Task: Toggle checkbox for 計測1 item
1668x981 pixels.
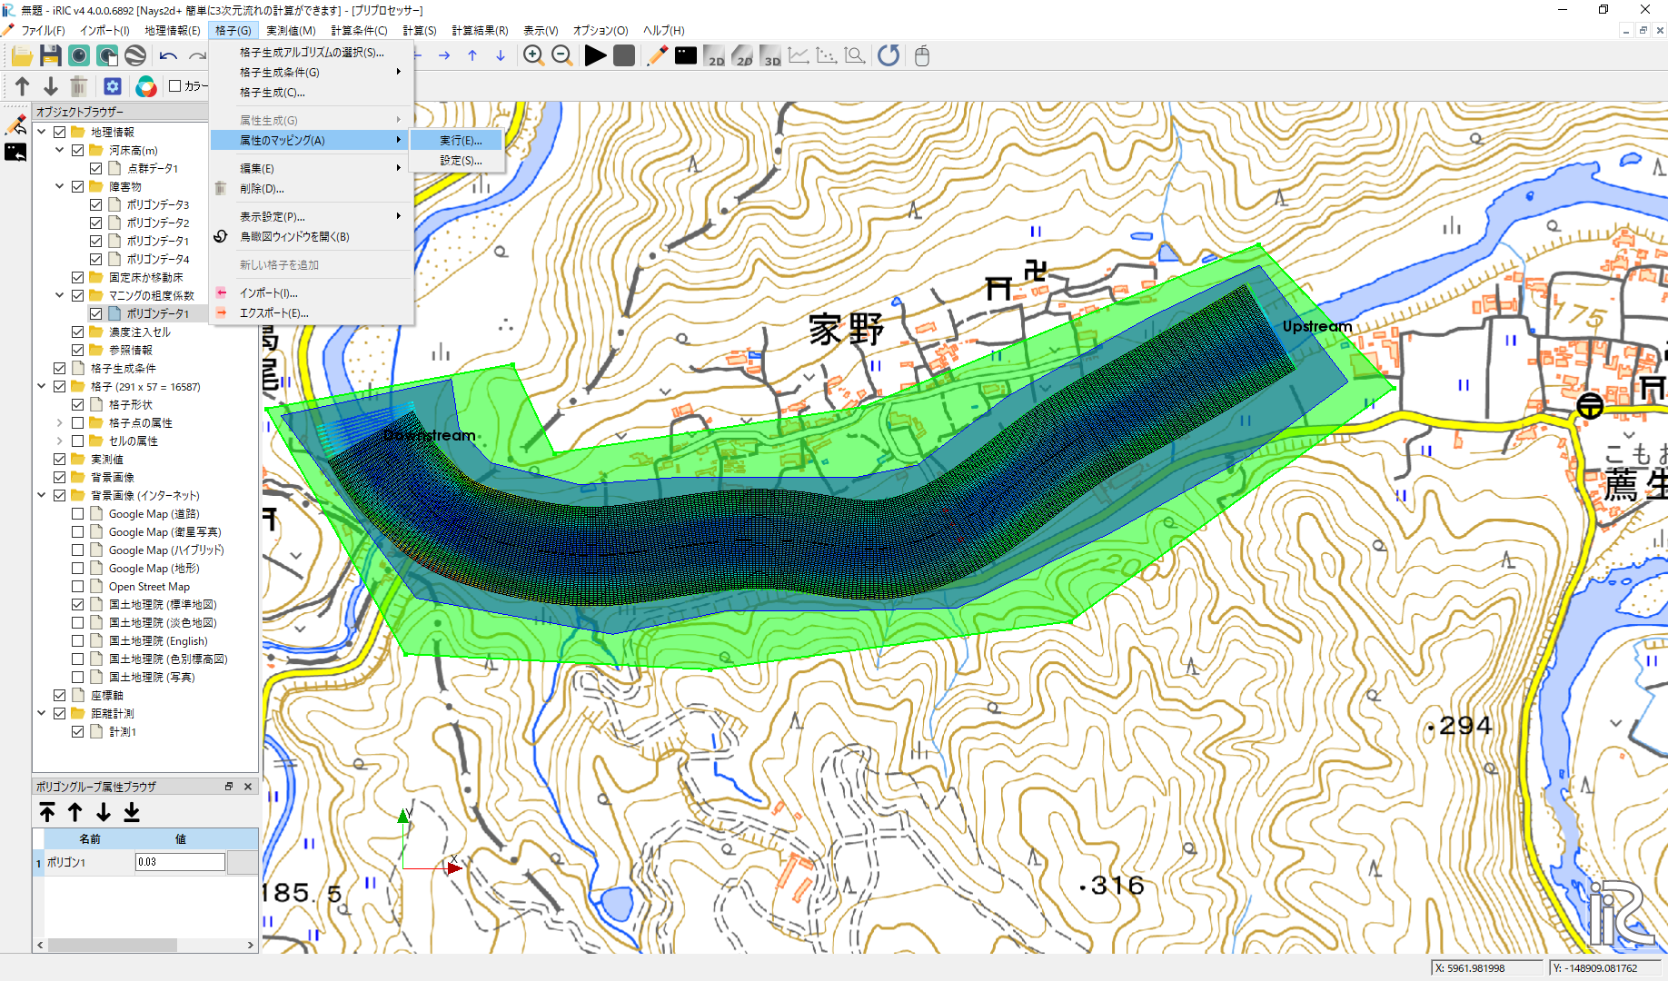Action: pyautogui.click(x=78, y=731)
